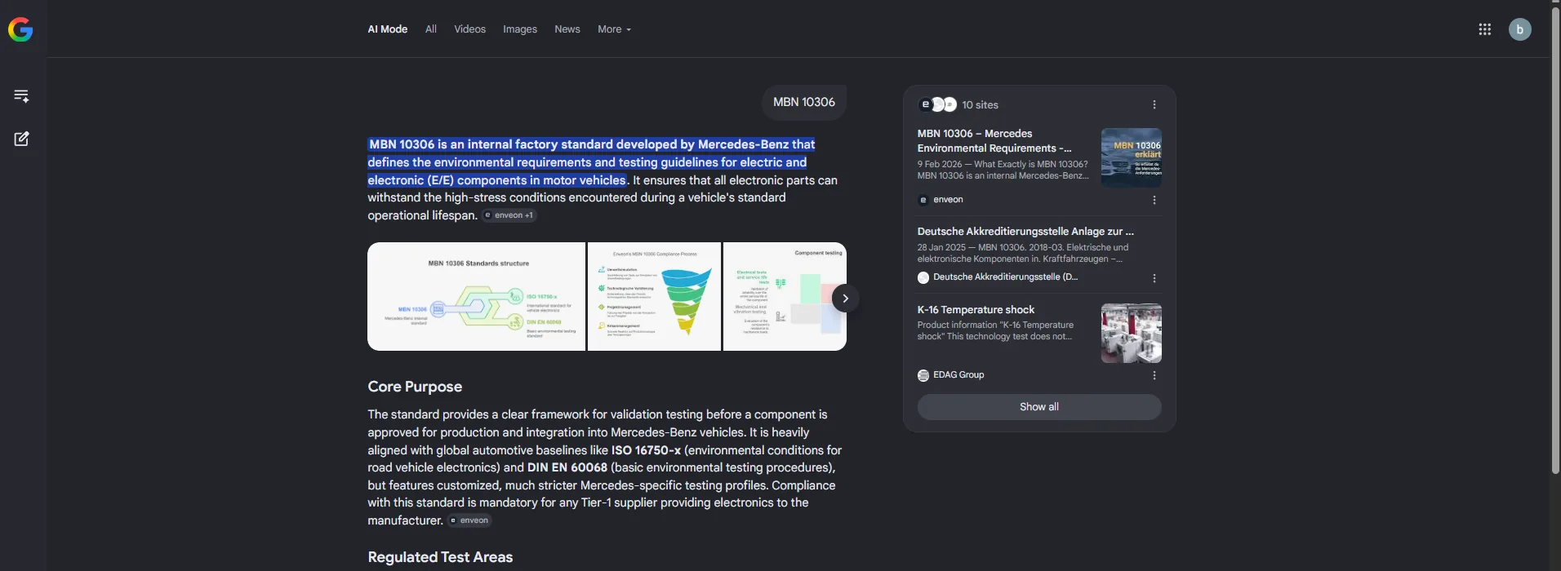1561x571 pixels.
Task: Switch to the All tab
Action: click(431, 29)
